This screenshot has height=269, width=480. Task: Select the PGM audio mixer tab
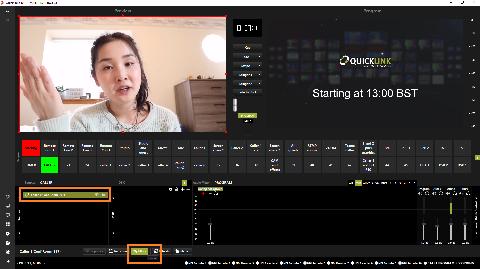358,183
